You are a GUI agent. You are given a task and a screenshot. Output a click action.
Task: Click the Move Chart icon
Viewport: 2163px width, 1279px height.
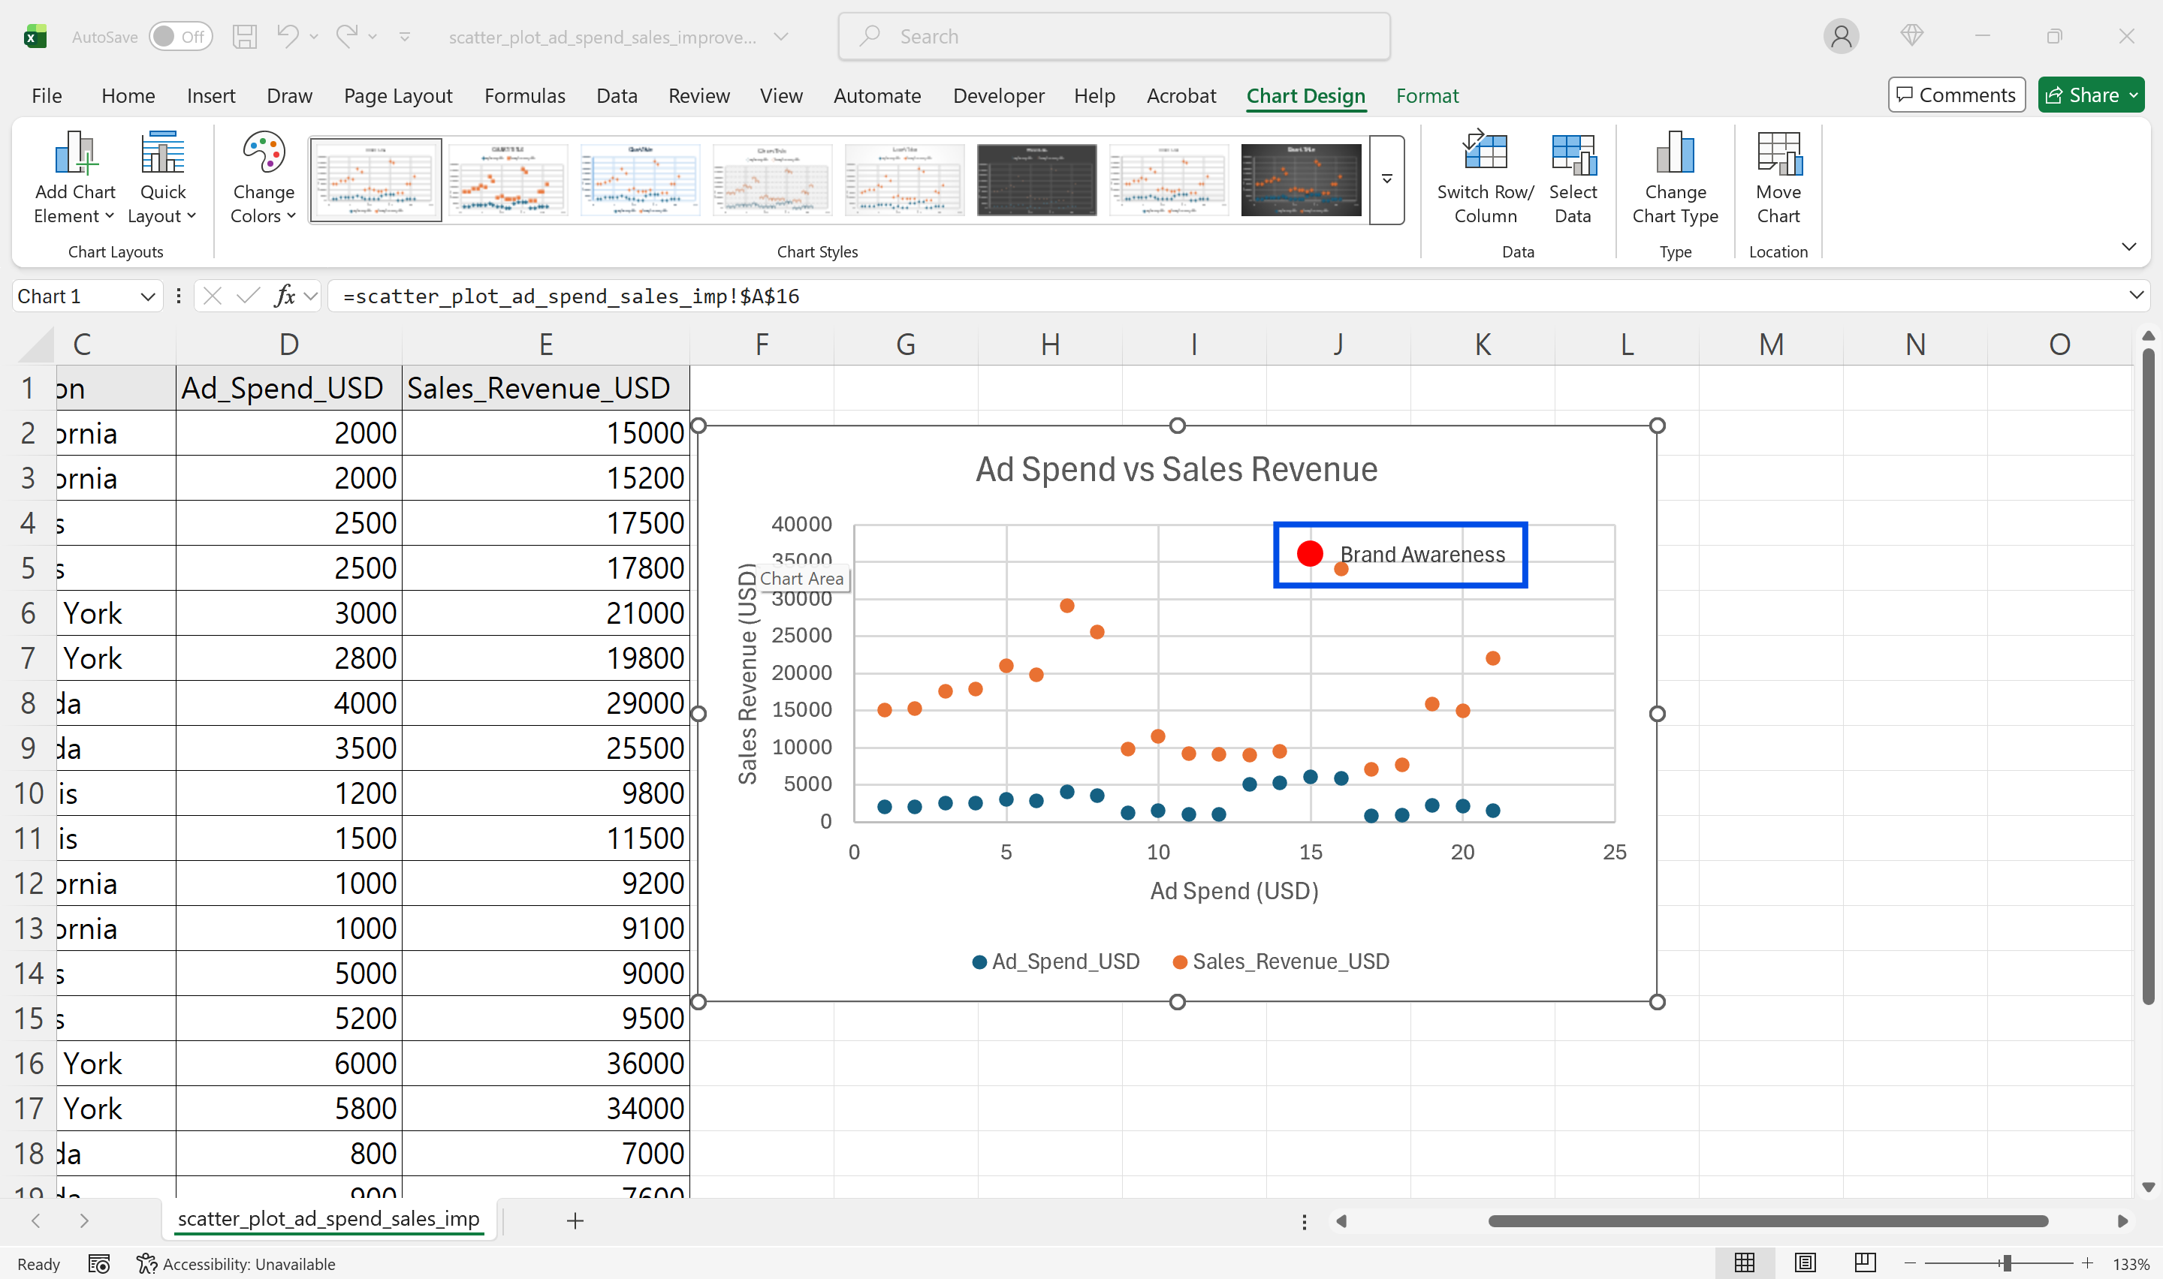[1778, 153]
